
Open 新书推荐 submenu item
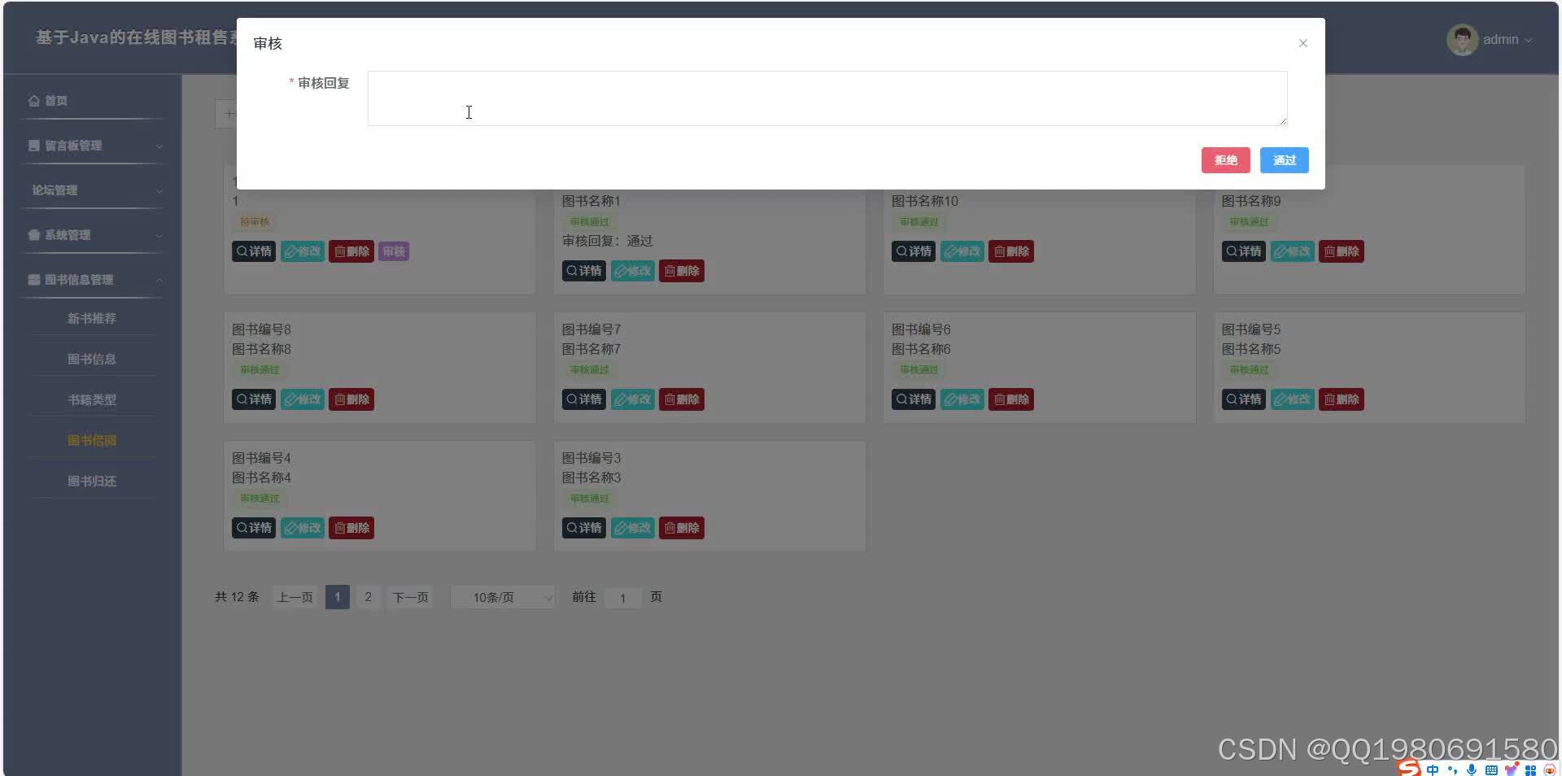pos(92,319)
